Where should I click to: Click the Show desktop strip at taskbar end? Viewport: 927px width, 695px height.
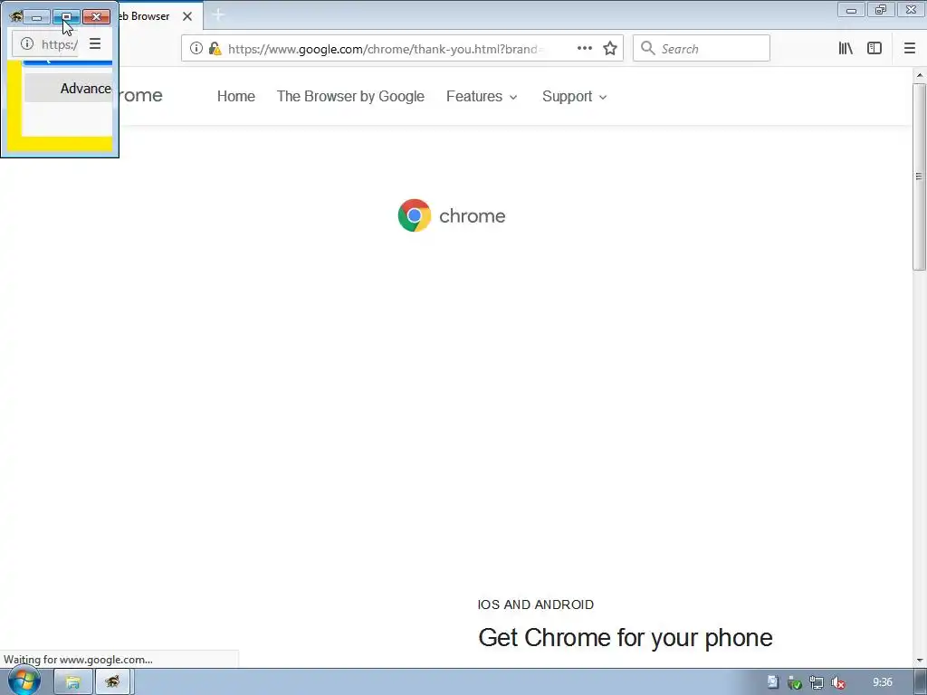pyautogui.click(x=921, y=682)
